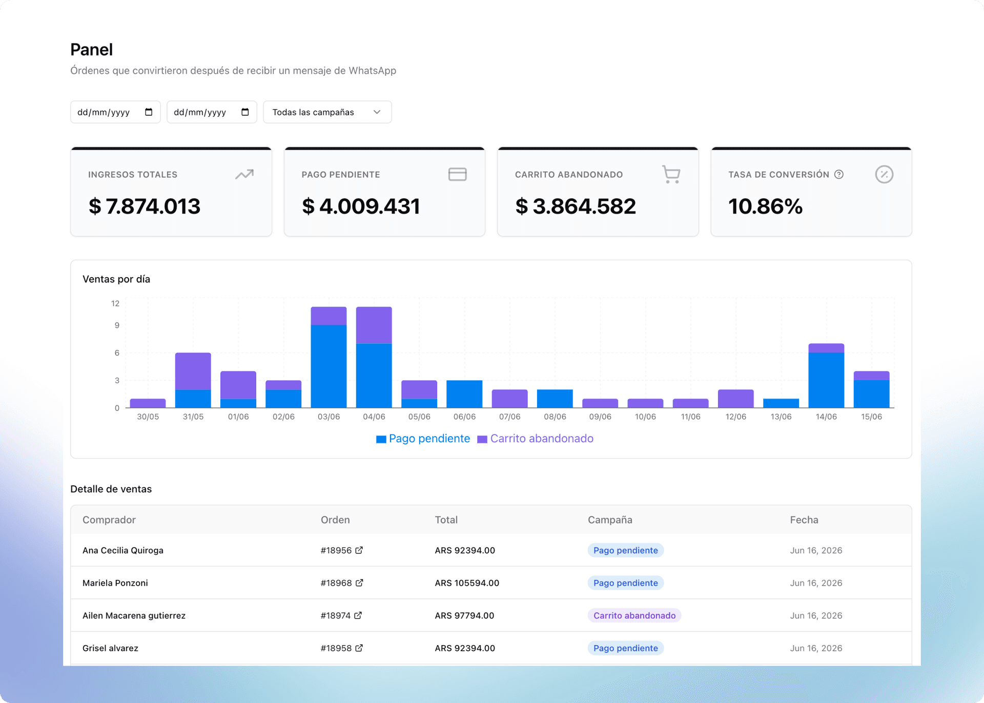Click the 31/05 bar in sales chart
Image resolution: width=984 pixels, height=703 pixels.
193,380
